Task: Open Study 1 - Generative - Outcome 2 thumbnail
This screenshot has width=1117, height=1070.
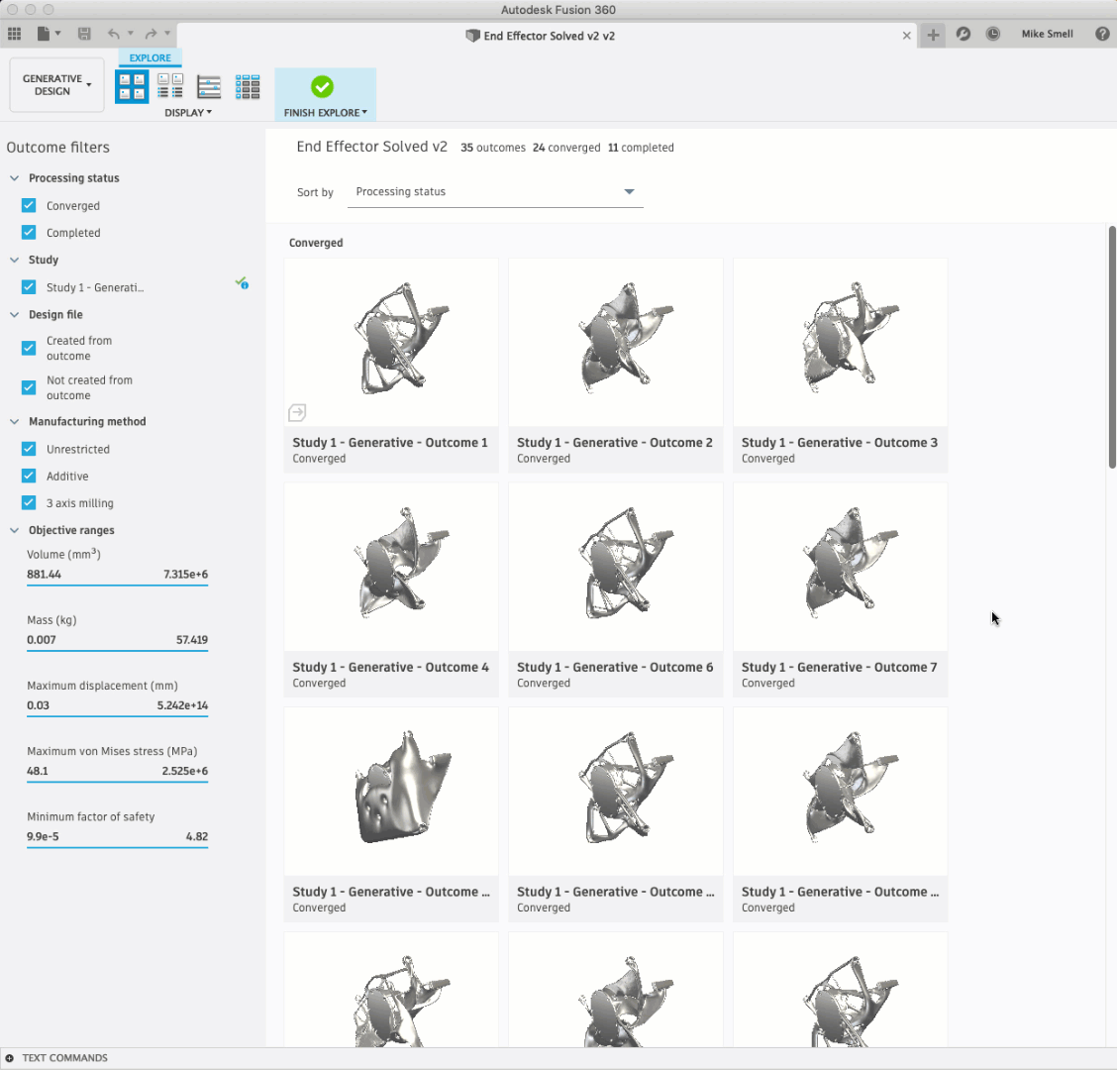Action: [x=616, y=343]
